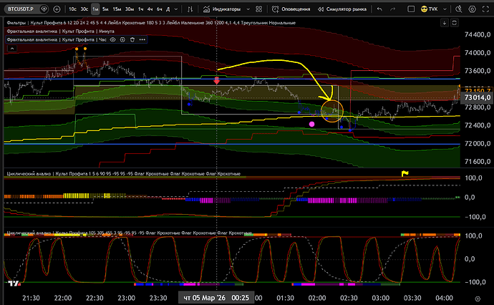Open the indicator templates grid icon
494x305 pixels.
point(258,9)
